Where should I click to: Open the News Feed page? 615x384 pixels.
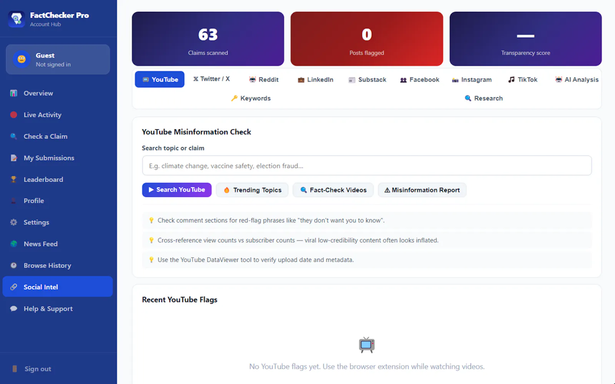58,244
